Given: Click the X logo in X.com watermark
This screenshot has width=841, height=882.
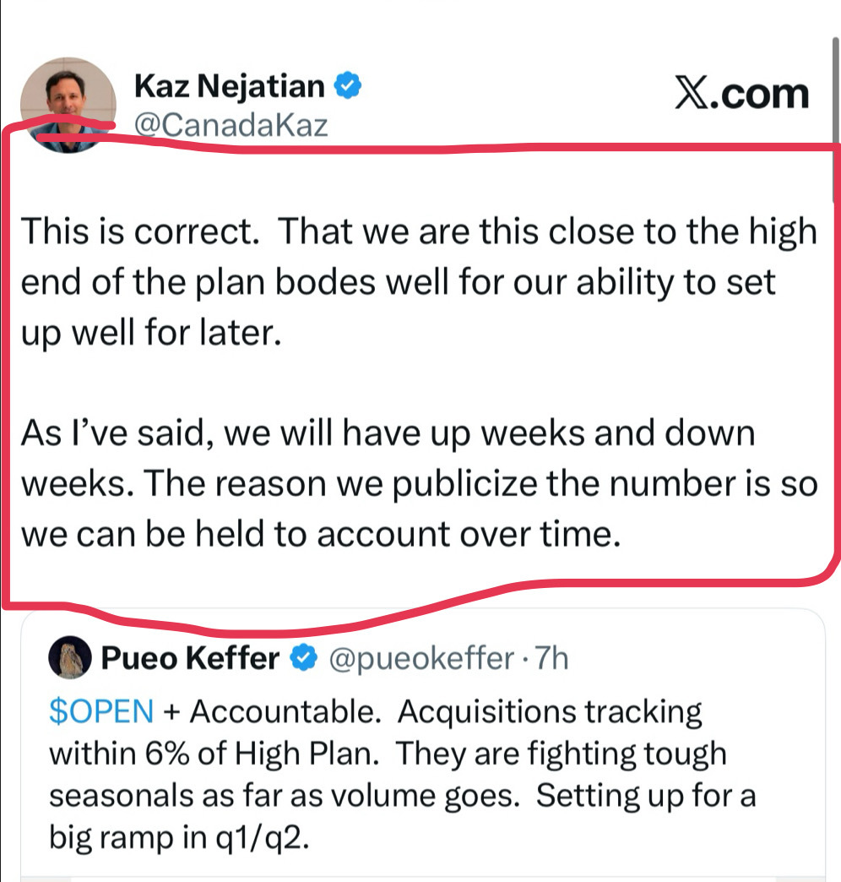Looking at the screenshot, I should [692, 93].
